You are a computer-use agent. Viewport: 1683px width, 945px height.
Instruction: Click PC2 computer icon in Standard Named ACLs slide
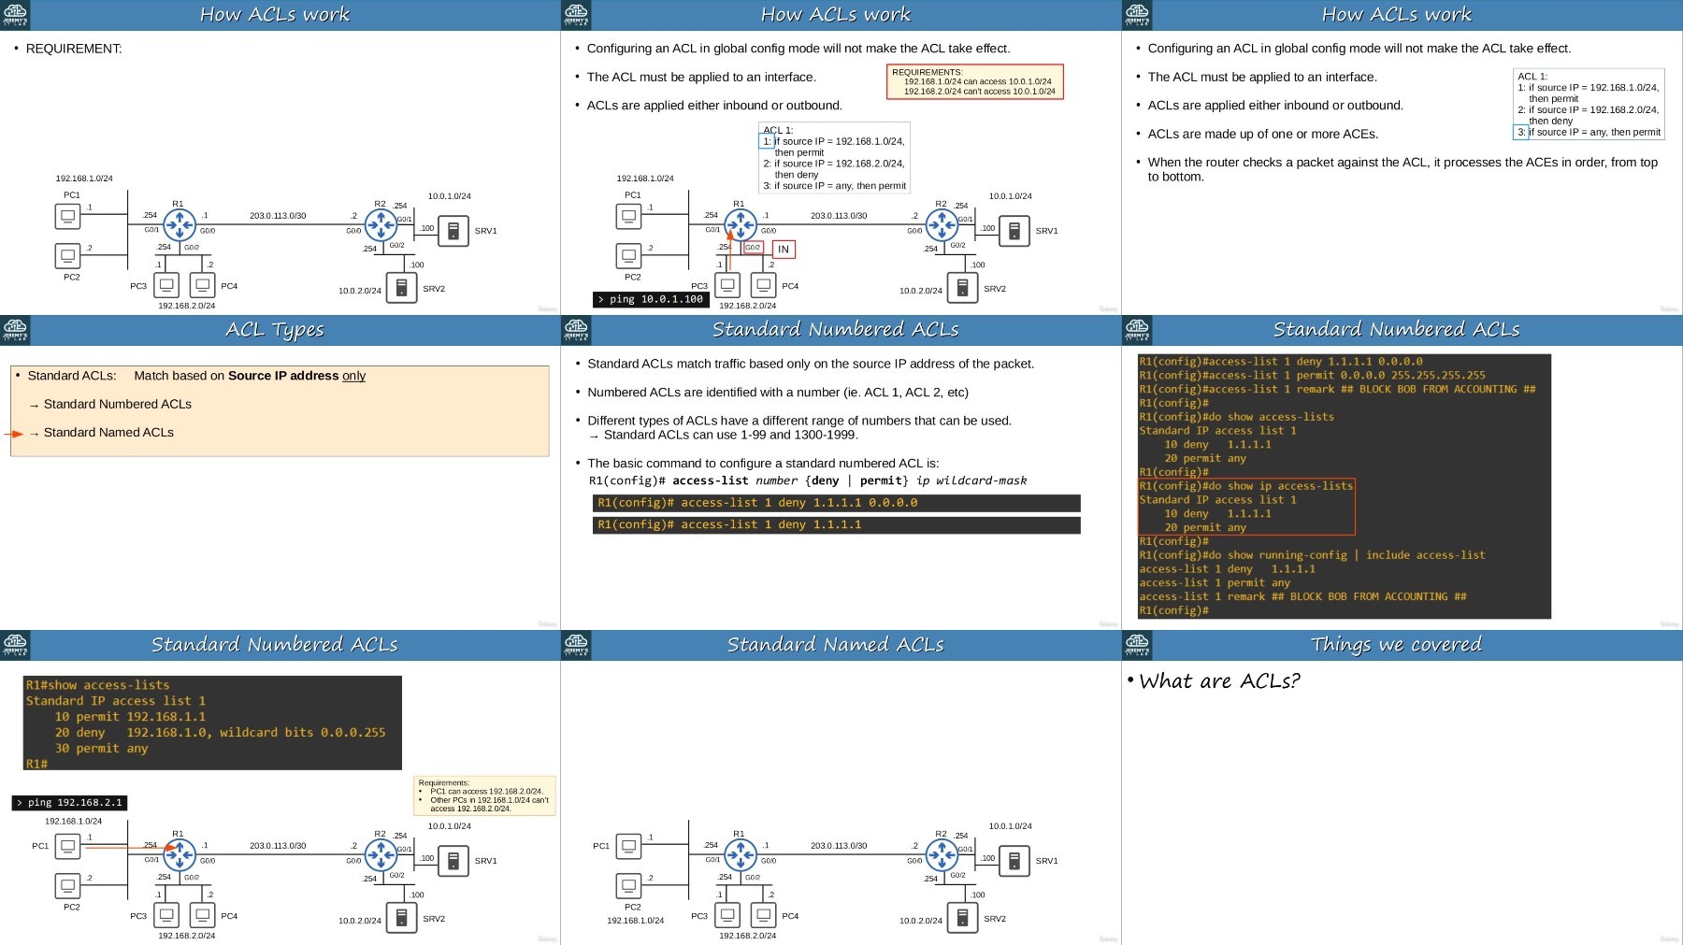click(x=629, y=885)
